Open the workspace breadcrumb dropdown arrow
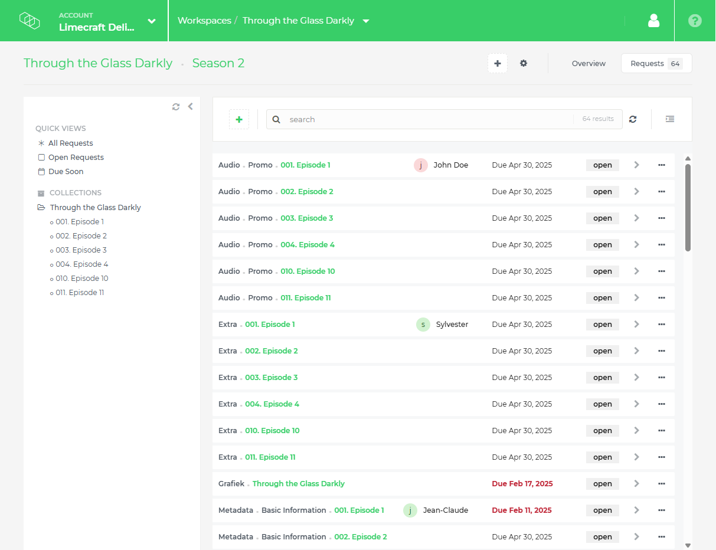The image size is (716, 550). pos(366,21)
